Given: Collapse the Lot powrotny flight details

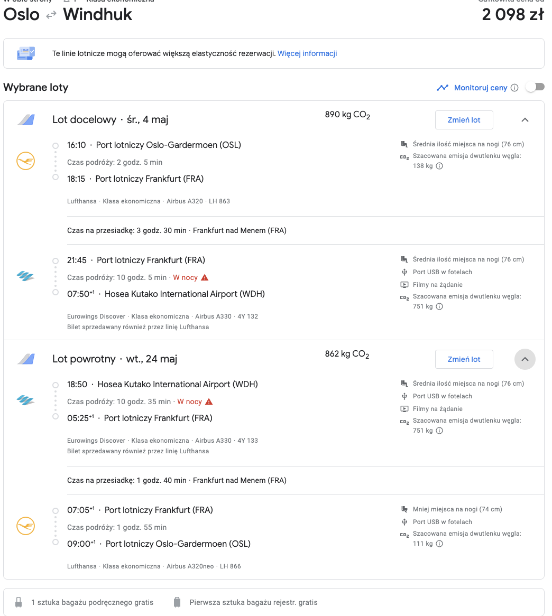Looking at the screenshot, I should click(x=525, y=359).
